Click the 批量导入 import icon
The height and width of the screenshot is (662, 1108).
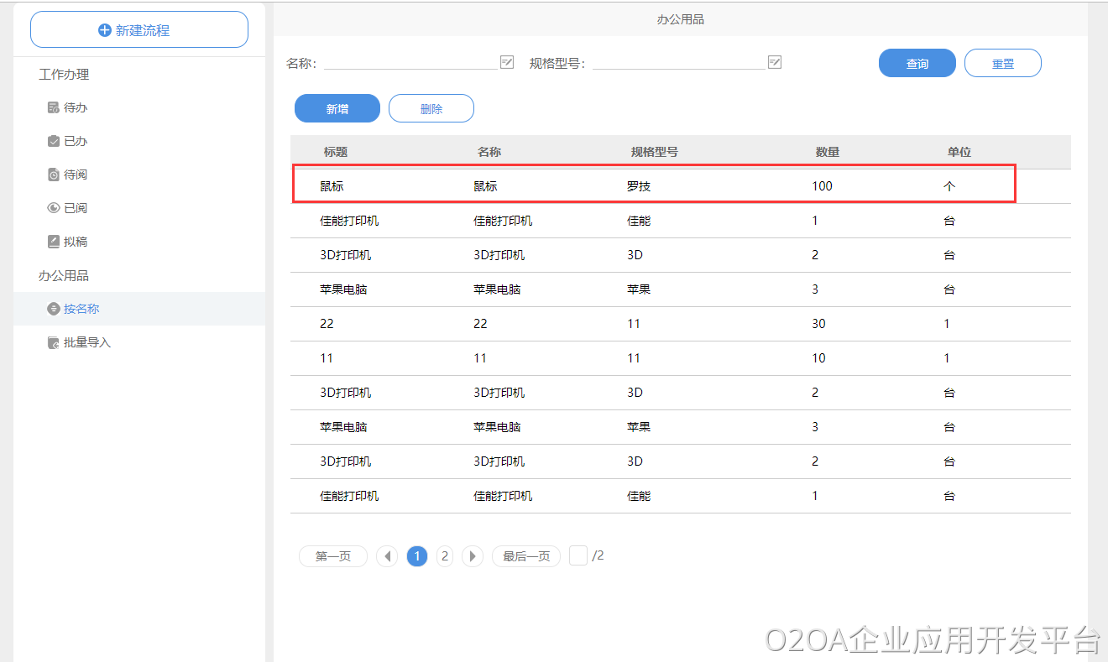coord(54,342)
